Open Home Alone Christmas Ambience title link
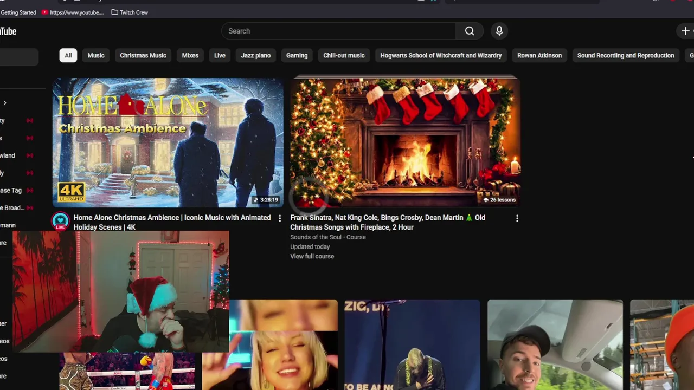Screen dimensions: 694x390 (x=172, y=222)
